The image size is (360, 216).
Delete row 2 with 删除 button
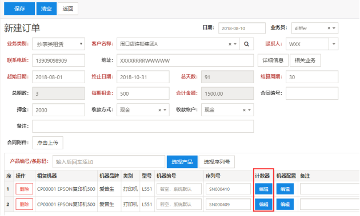pyautogui.click(x=25, y=204)
